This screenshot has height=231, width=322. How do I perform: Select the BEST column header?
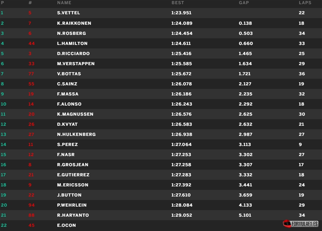(178, 3)
